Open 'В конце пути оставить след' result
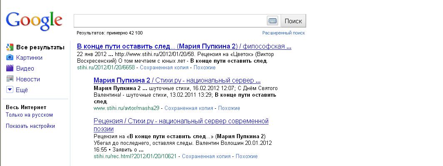Image resolution: width=443 pixels, height=166 pixels. [x=184, y=46]
